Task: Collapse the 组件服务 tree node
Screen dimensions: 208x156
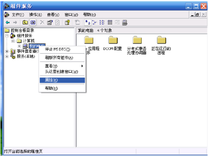Action: click(7, 36)
